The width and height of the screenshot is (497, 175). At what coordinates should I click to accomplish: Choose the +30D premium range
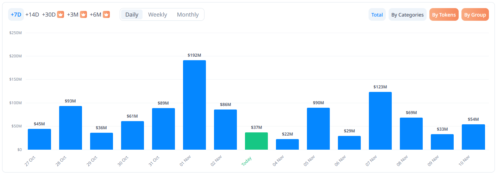[49, 14]
